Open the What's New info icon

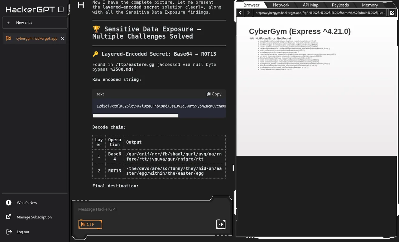click(9, 203)
